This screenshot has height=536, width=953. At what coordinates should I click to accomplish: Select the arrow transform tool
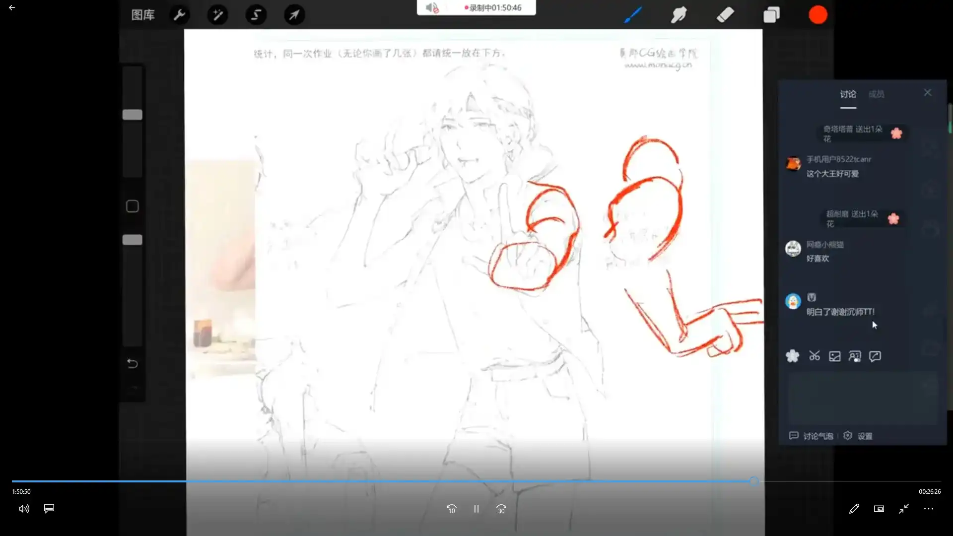294,15
